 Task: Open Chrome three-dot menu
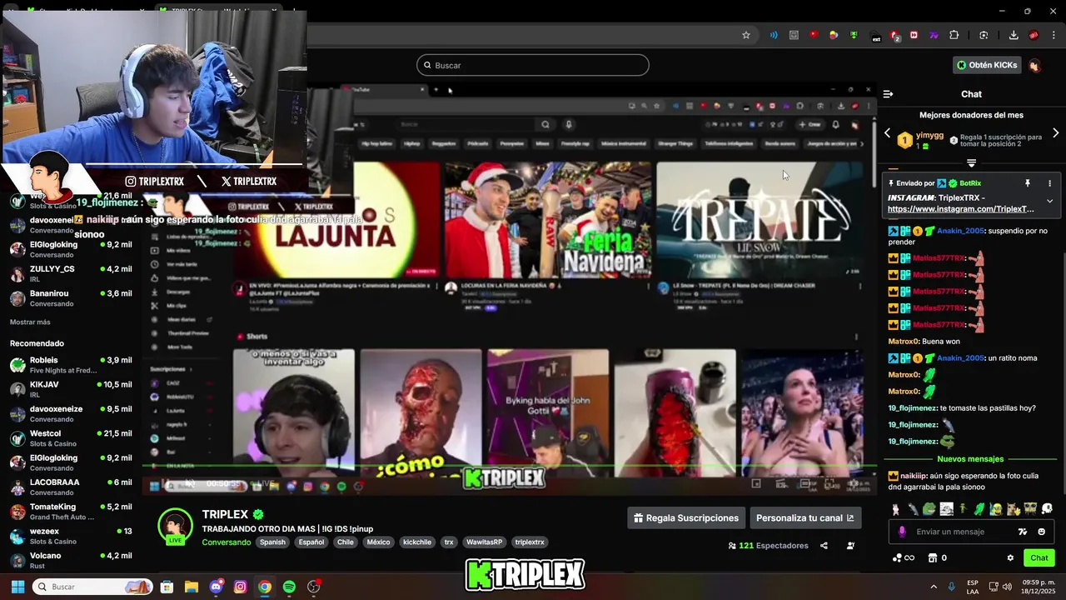1052,35
